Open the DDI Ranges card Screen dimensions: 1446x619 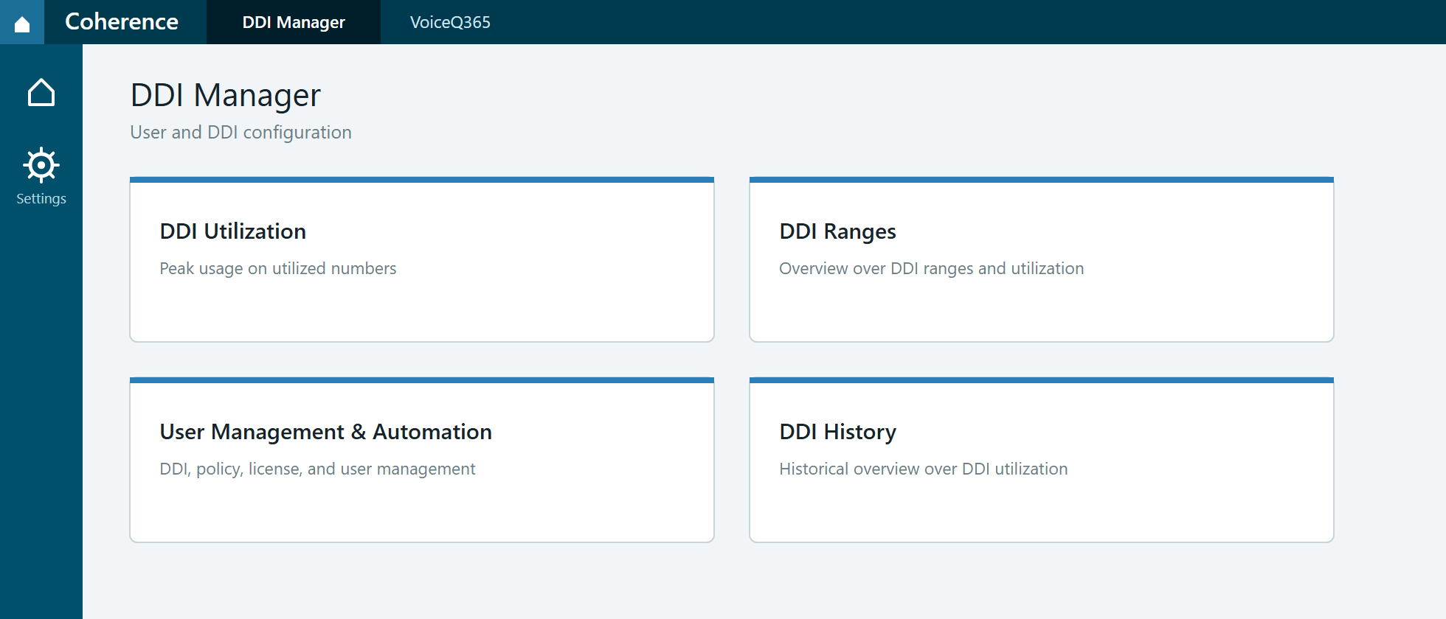click(x=1042, y=259)
